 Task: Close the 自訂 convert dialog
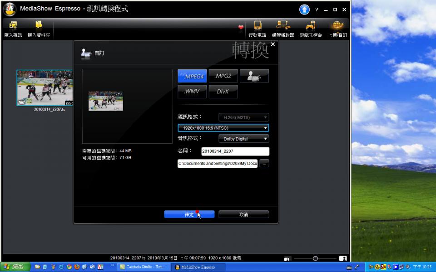tap(273, 44)
